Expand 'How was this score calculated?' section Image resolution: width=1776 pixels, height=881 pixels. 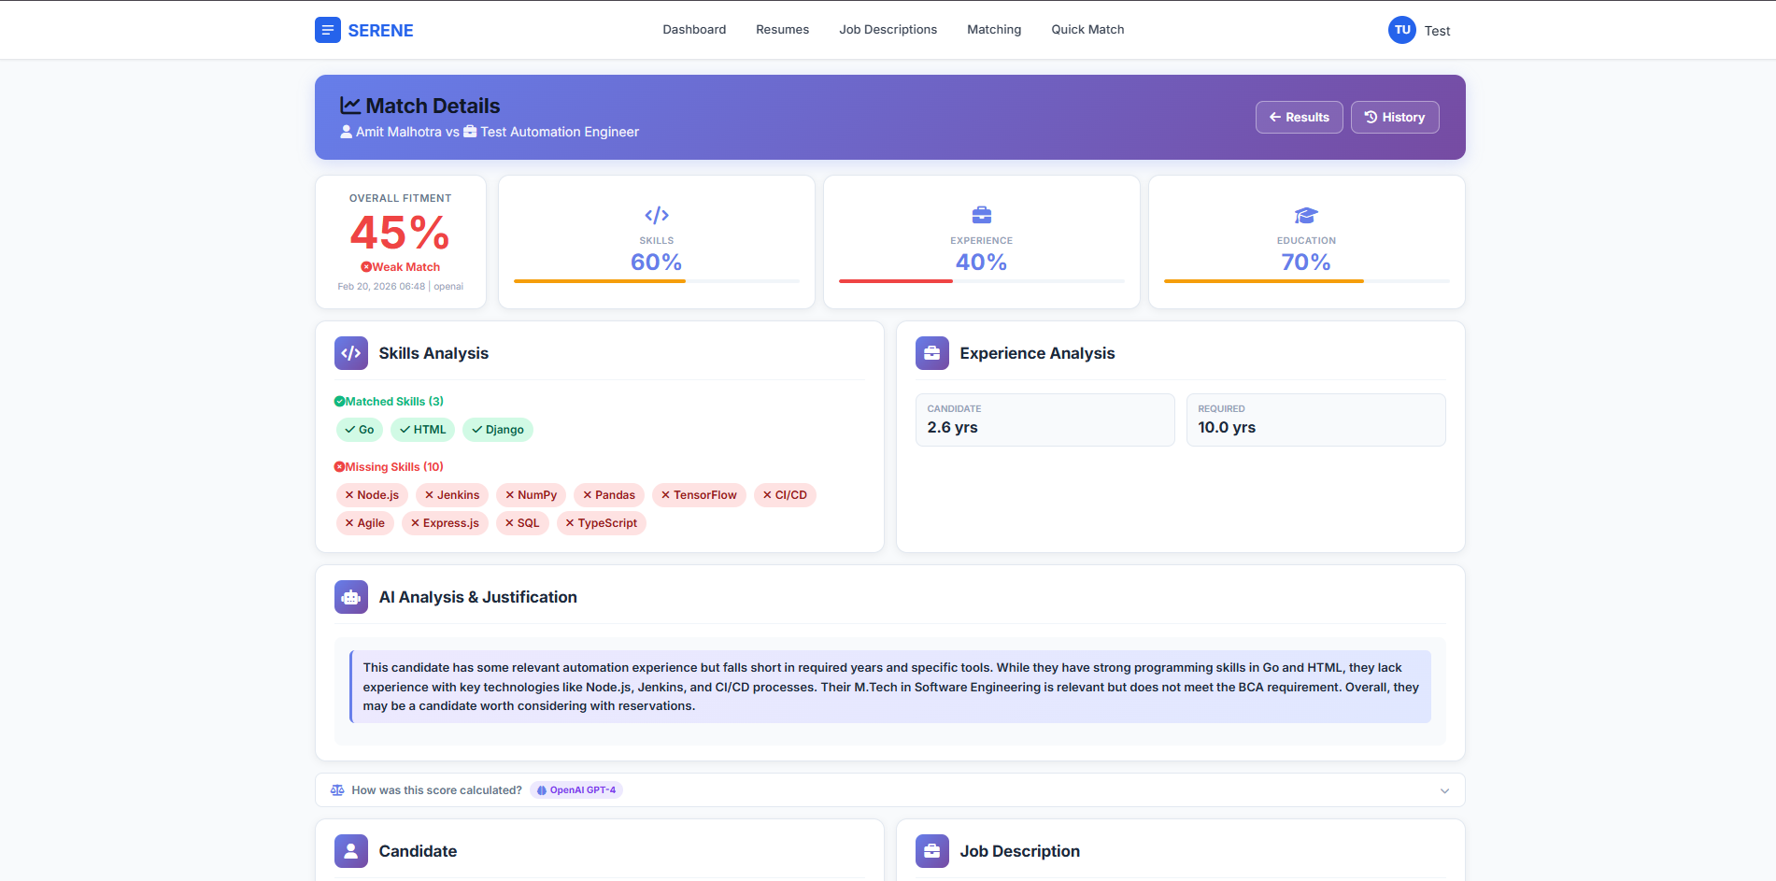point(436,790)
